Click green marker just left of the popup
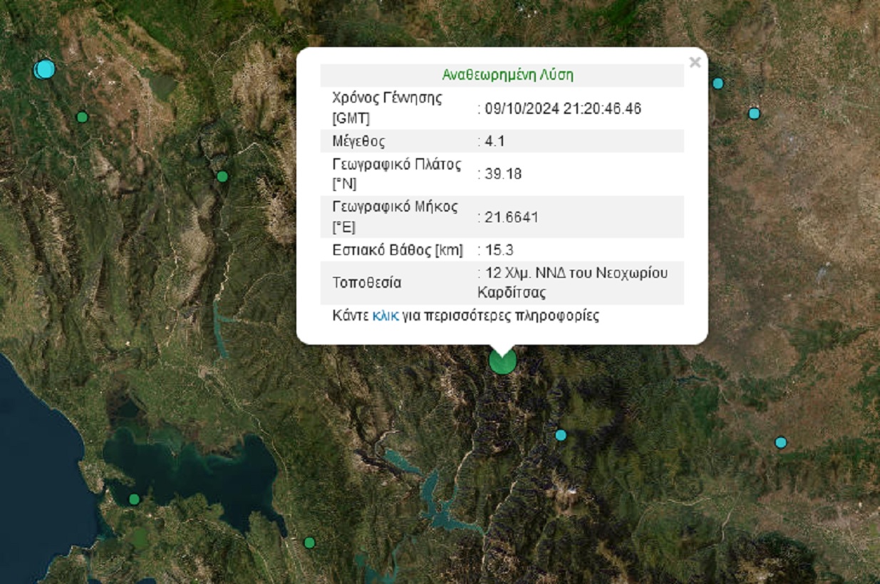Image resolution: width=880 pixels, height=584 pixels. click(x=222, y=176)
